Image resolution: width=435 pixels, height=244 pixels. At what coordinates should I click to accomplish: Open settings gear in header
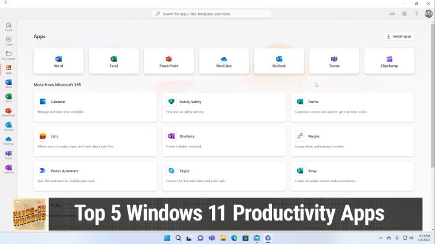404,13
